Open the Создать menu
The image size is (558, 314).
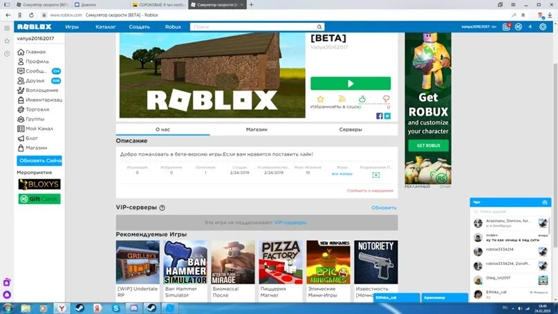139,27
